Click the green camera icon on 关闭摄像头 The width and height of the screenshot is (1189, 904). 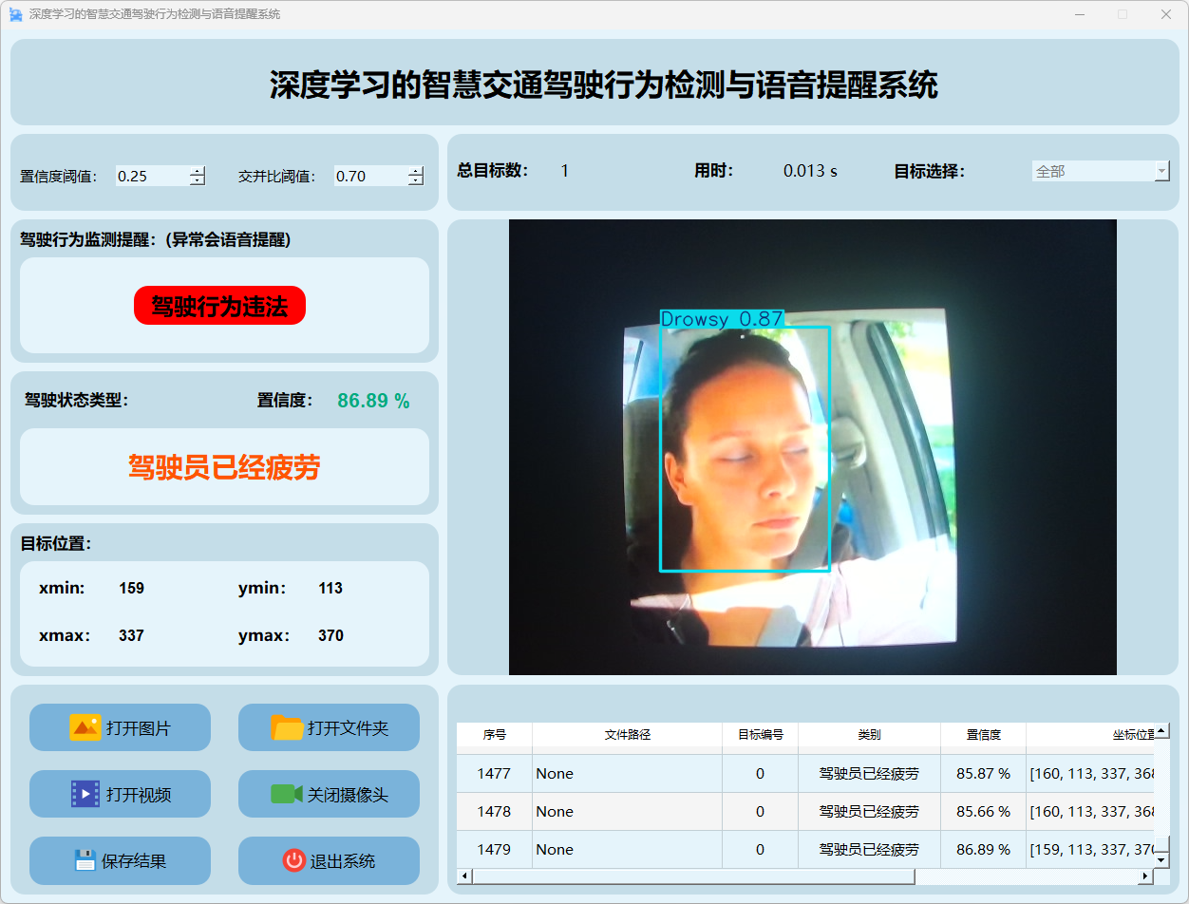tap(286, 794)
